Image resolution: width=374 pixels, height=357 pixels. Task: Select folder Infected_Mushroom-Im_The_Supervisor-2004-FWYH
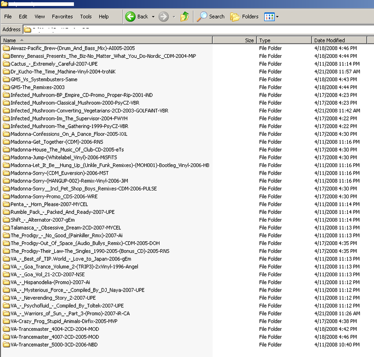(x=69, y=119)
